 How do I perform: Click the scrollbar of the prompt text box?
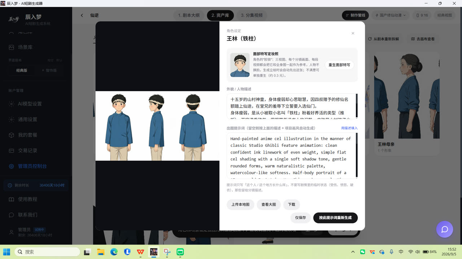pos(357,155)
